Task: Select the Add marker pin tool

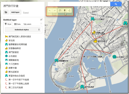Action: pos(65,11)
